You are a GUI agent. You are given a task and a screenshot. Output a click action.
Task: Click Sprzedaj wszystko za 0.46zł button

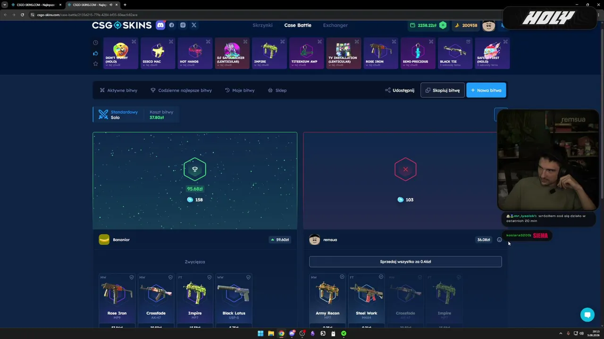[405, 262]
